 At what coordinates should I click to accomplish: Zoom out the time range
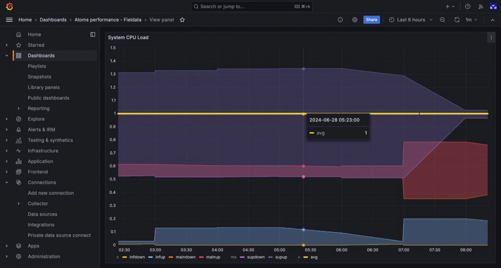[442, 20]
